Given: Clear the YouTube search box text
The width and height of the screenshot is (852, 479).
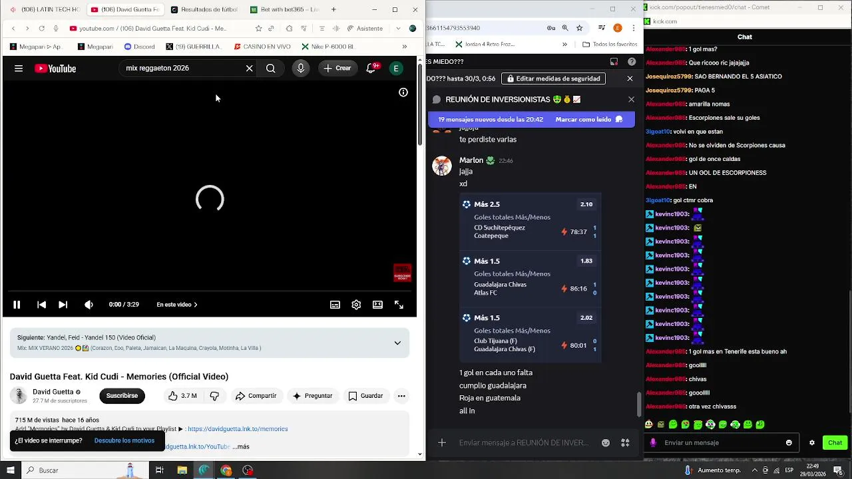Looking at the screenshot, I should pyautogui.click(x=250, y=69).
